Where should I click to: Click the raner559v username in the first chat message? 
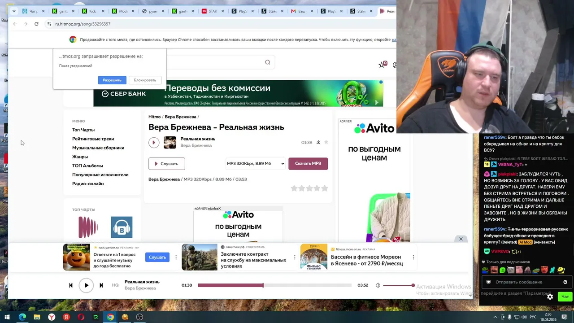pyautogui.click(x=495, y=137)
